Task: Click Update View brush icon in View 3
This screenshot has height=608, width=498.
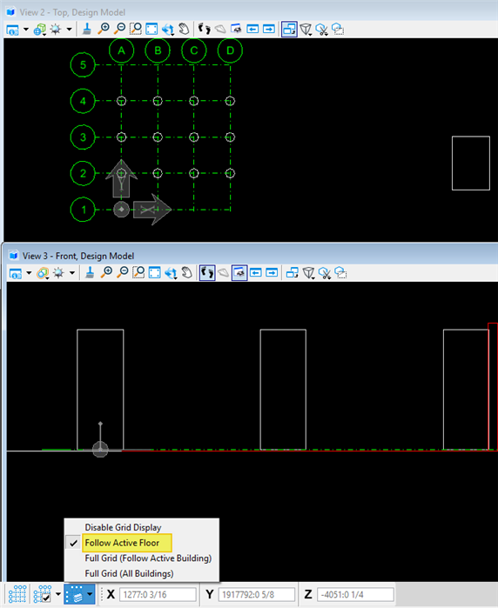Action: (x=90, y=273)
